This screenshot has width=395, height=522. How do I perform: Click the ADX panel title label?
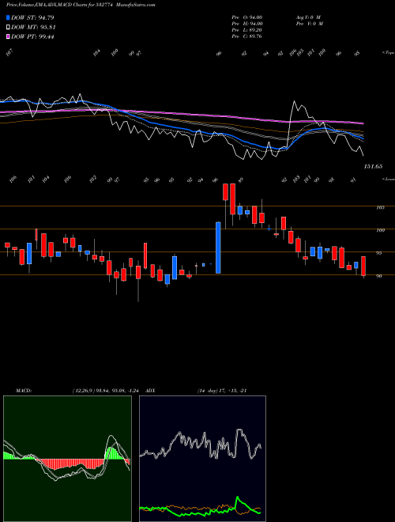[150, 391]
